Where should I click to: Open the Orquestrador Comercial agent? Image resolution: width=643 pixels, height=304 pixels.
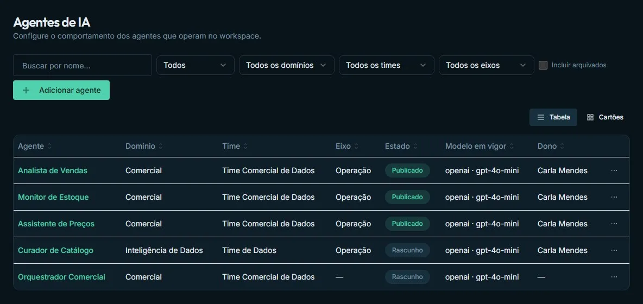tap(61, 277)
